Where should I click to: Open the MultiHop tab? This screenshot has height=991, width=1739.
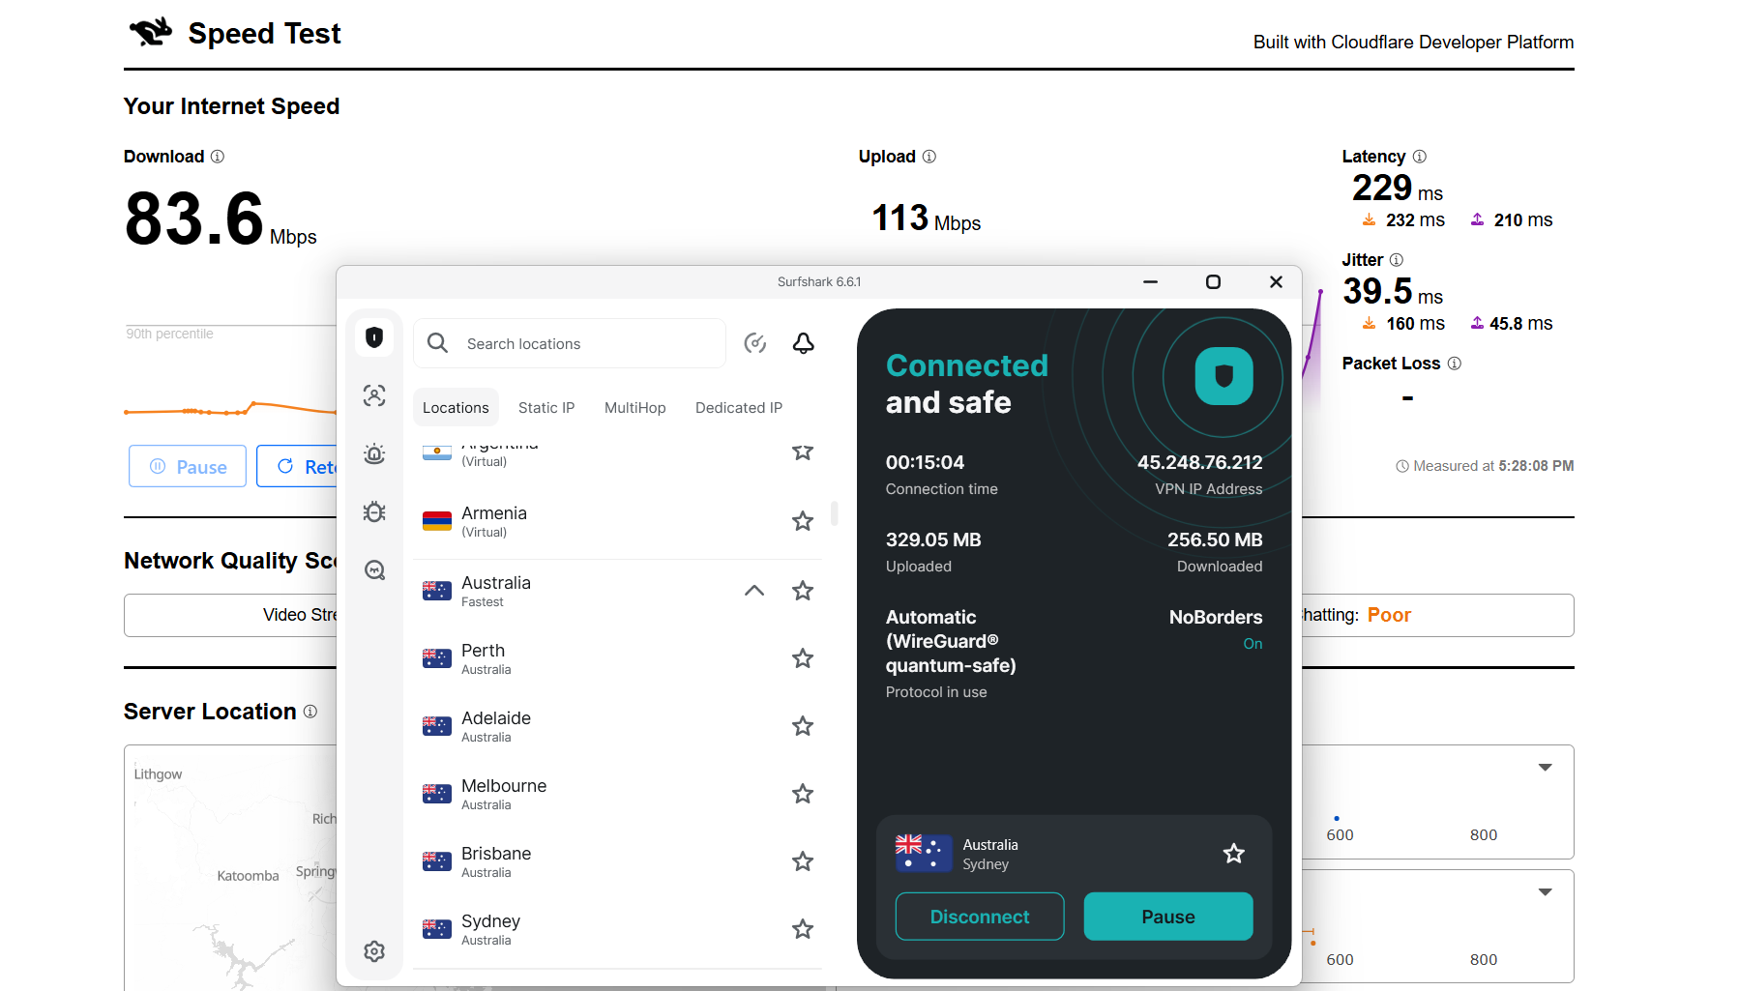click(634, 407)
